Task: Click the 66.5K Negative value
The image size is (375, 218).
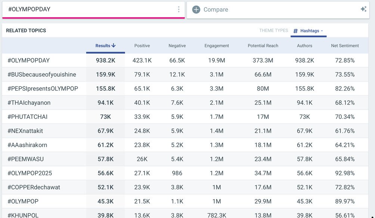Action: (177, 60)
